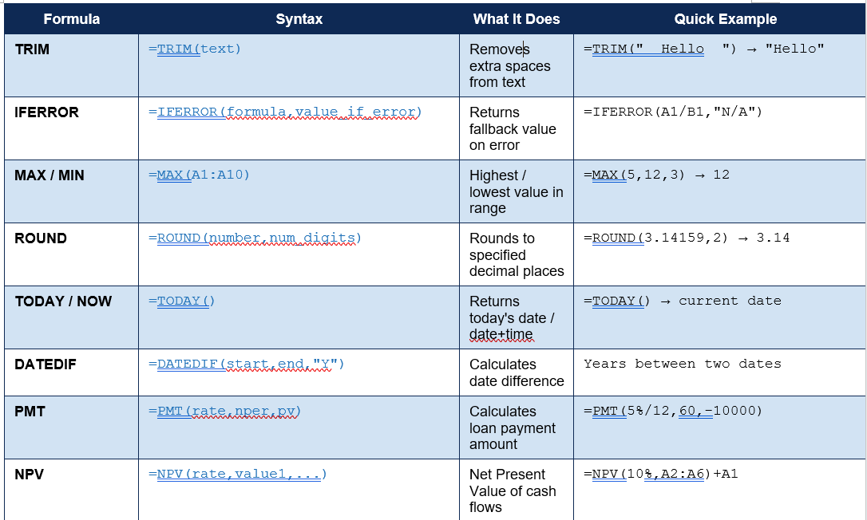Click the 'Net Present Value of cash flows' cell
This screenshot has width=867, height=520.
click(x=516, y=490)
